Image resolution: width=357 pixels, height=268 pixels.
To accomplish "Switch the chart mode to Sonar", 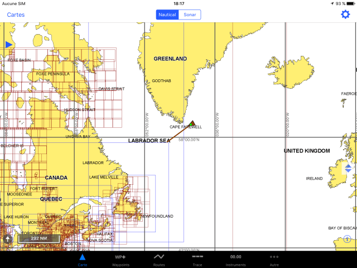I will [x=190, y=15].
